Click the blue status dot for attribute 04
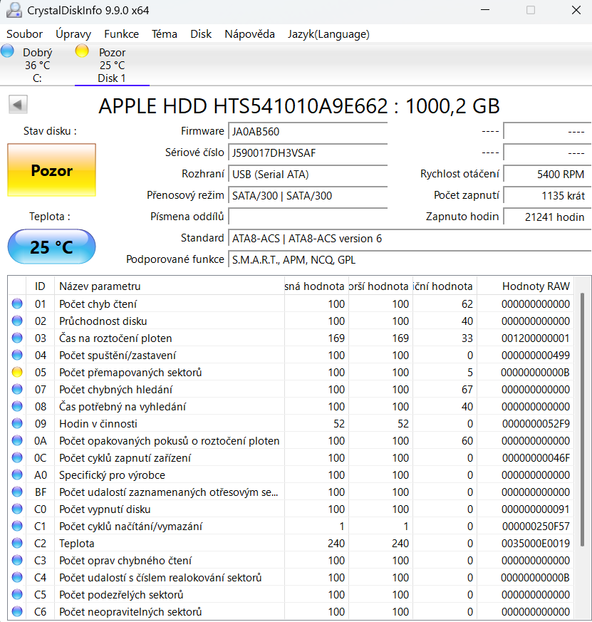592x622 pixels. click(x=17, y=355)
